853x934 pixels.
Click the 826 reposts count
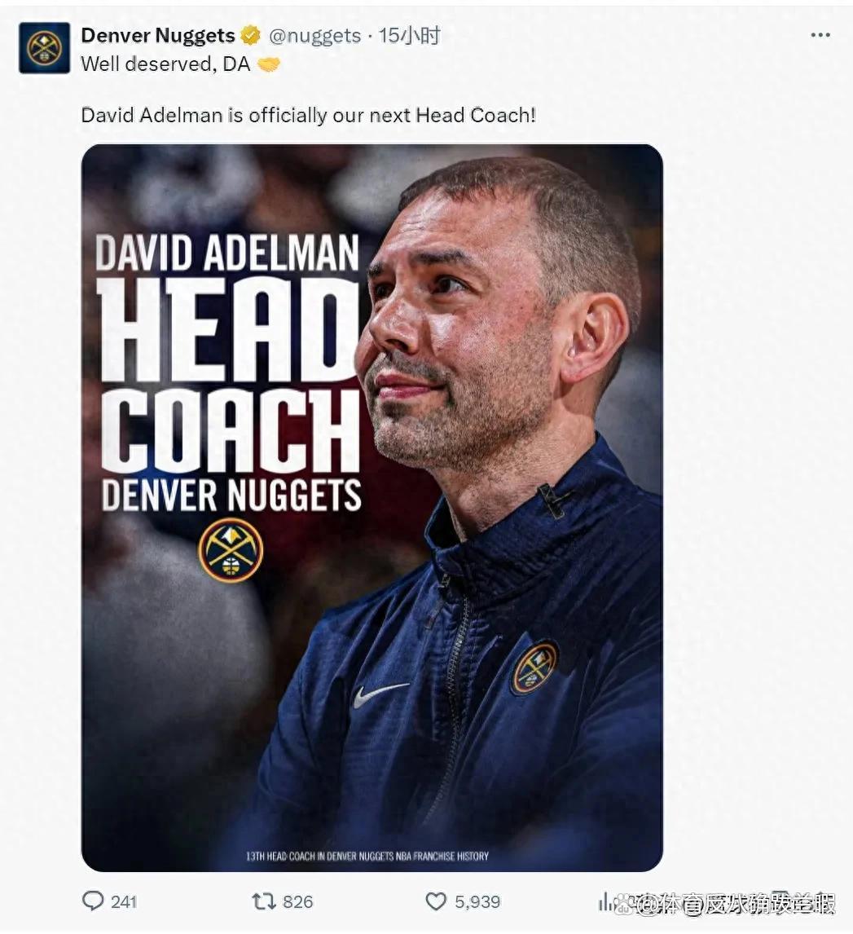[297, 901]
